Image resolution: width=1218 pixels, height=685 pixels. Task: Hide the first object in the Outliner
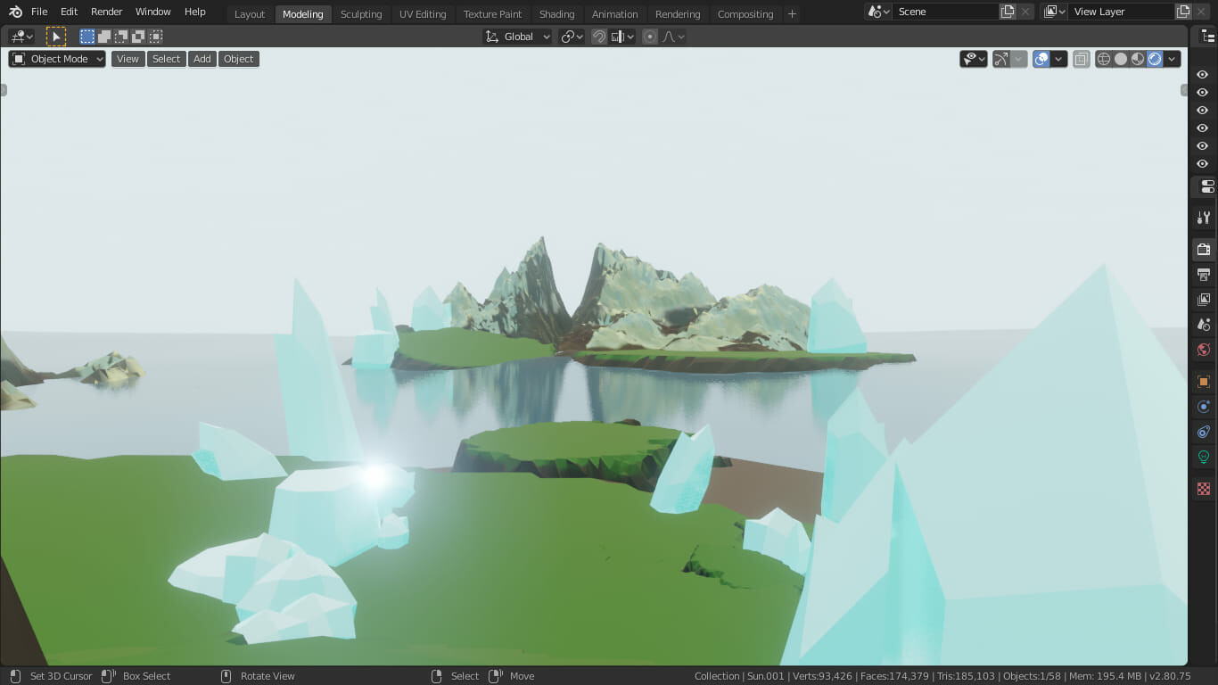(1203, 75)
